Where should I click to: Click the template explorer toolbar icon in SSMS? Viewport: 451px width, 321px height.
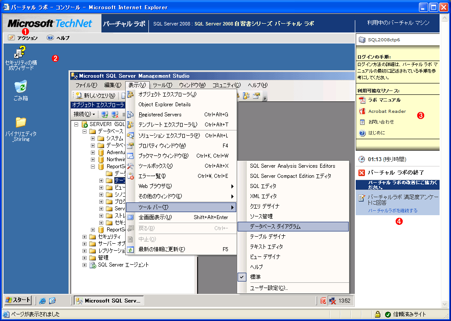(246, 96)
